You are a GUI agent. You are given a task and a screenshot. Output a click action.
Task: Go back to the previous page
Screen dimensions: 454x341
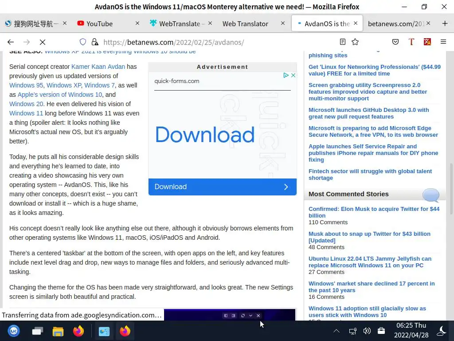pos(11,42)
